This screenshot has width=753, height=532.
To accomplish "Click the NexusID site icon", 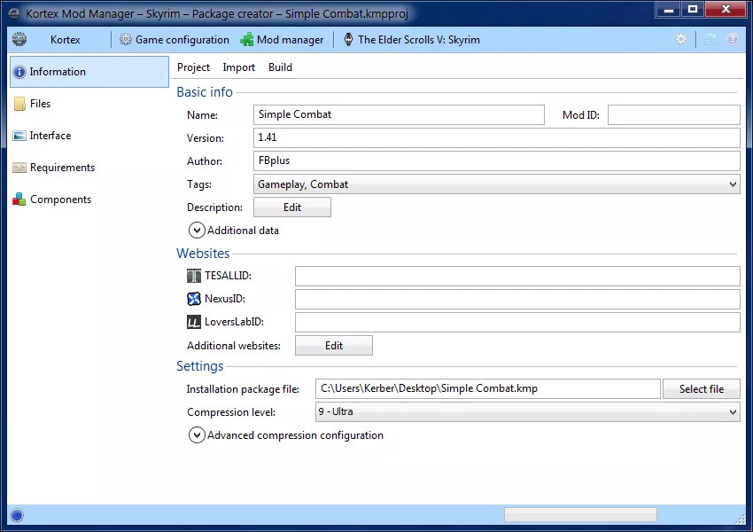I will tap(193, 299).
